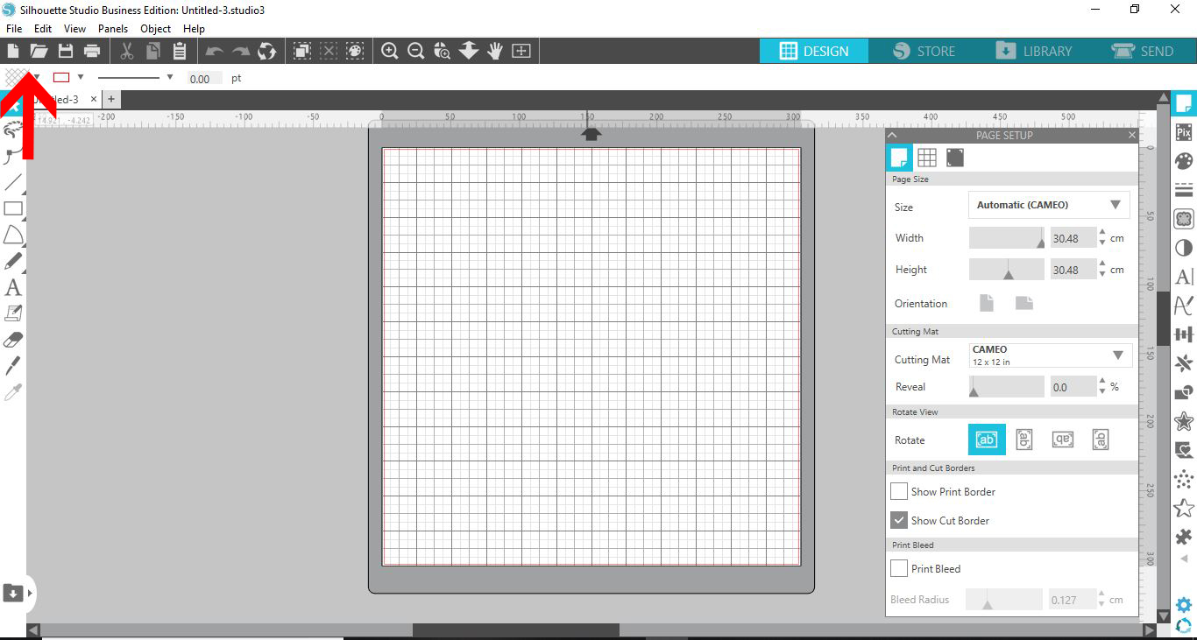
Task: Increase Width value with the up stepper arrow
Action: (1102, 233)
